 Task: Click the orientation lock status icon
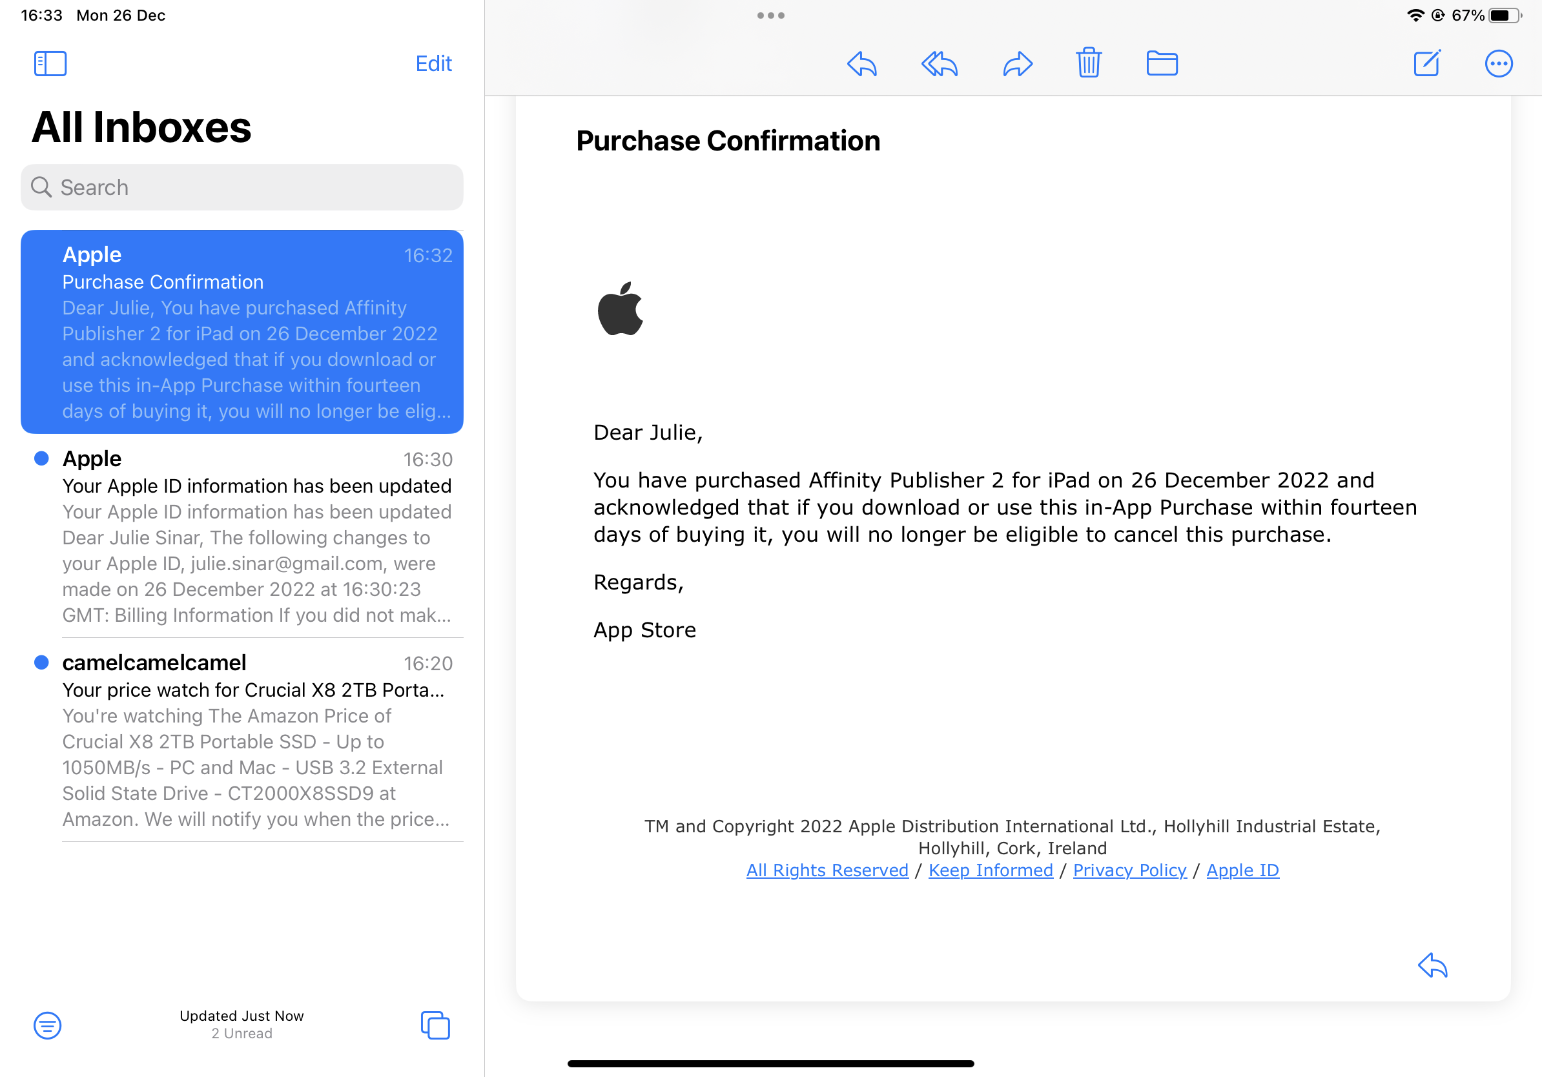1438,15
